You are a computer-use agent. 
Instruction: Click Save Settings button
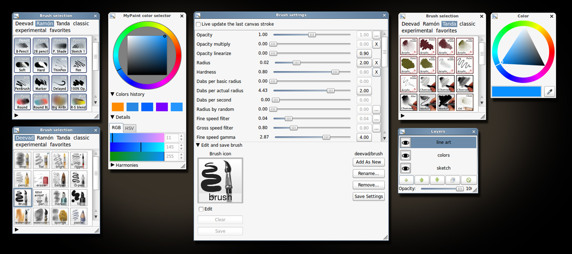point(369,197)
